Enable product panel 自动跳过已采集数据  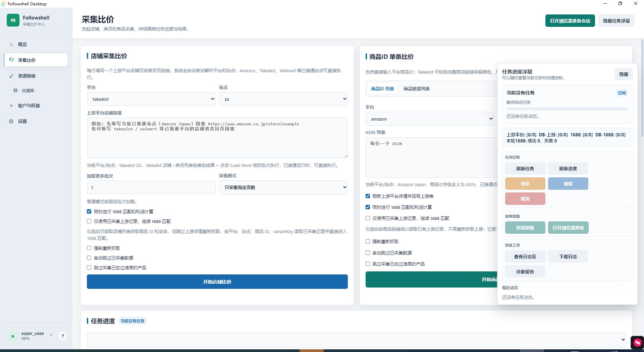coord(368,253)
